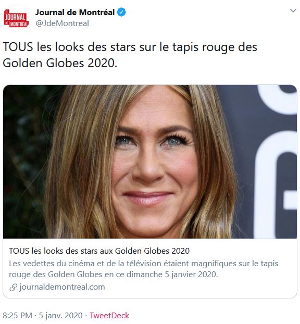This screenshot has height=324, width=300.
Task: Select the 5 janv. 2020 date
Action: point(61,316)
